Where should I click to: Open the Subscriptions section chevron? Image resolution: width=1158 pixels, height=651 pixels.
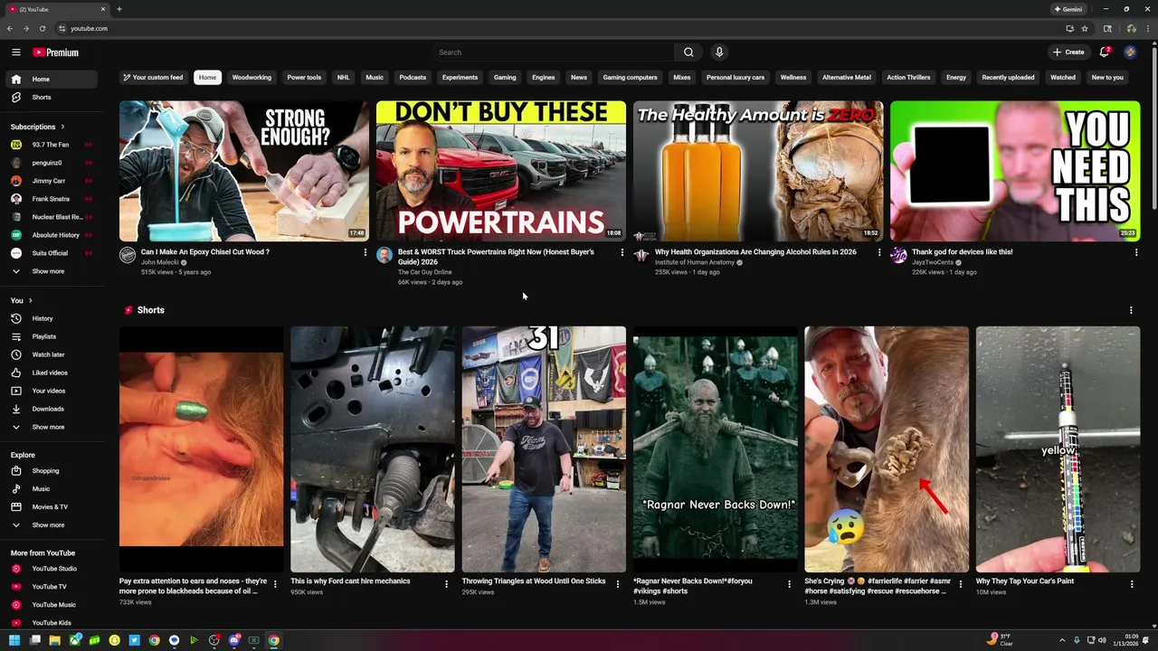[x=62, y=127]
